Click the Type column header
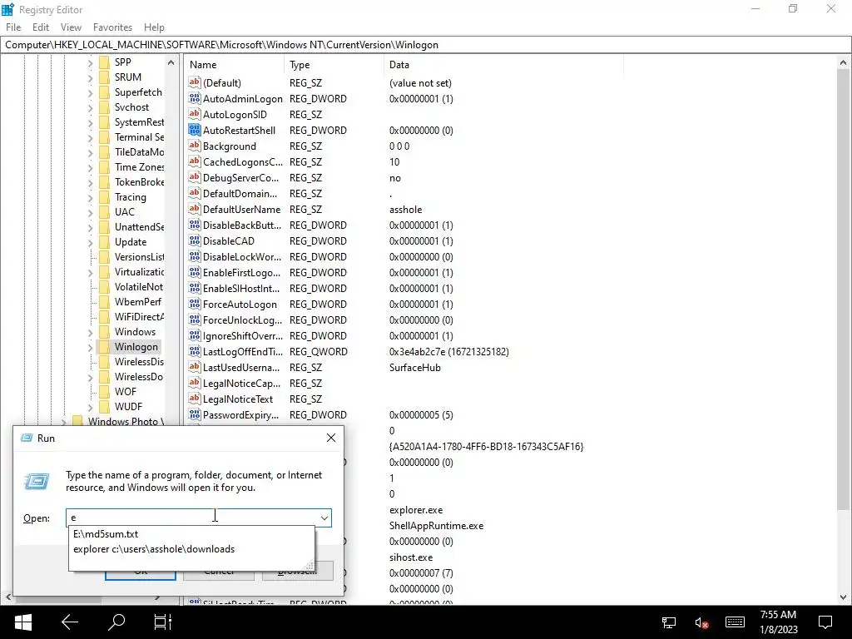 point(334,65)
